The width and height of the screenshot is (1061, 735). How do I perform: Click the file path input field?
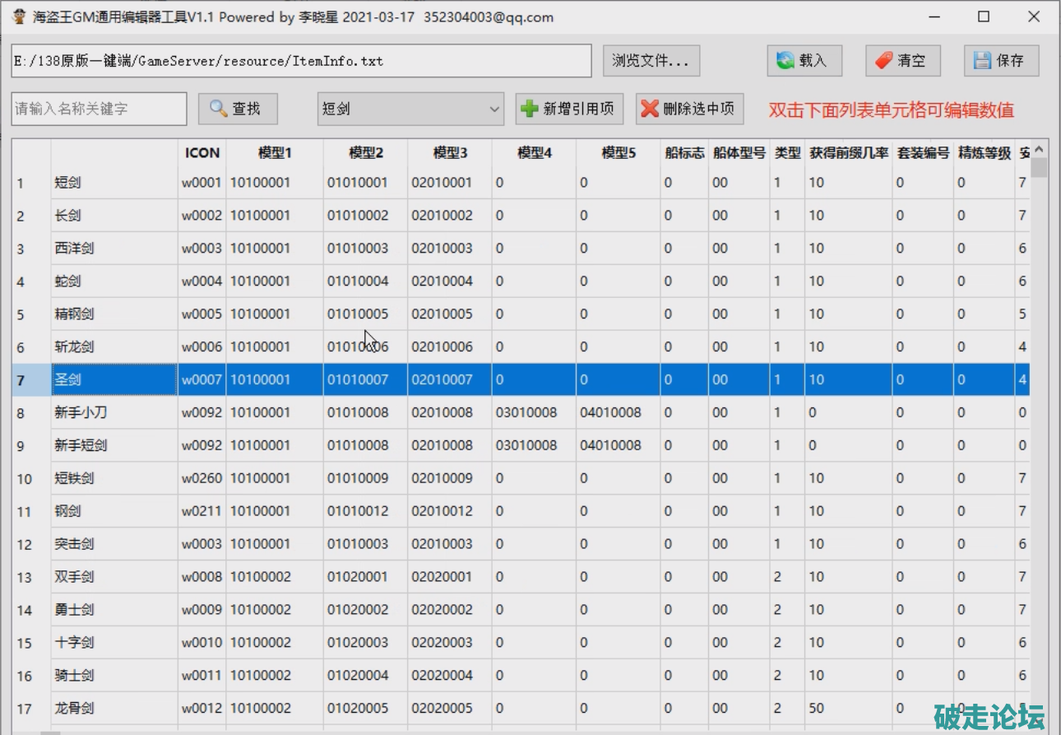(x=300, y=61)
